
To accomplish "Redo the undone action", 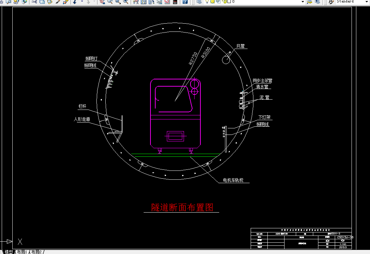I will click(x=88, y=2).
